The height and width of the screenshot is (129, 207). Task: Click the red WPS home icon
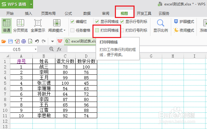tap(60, 41)
